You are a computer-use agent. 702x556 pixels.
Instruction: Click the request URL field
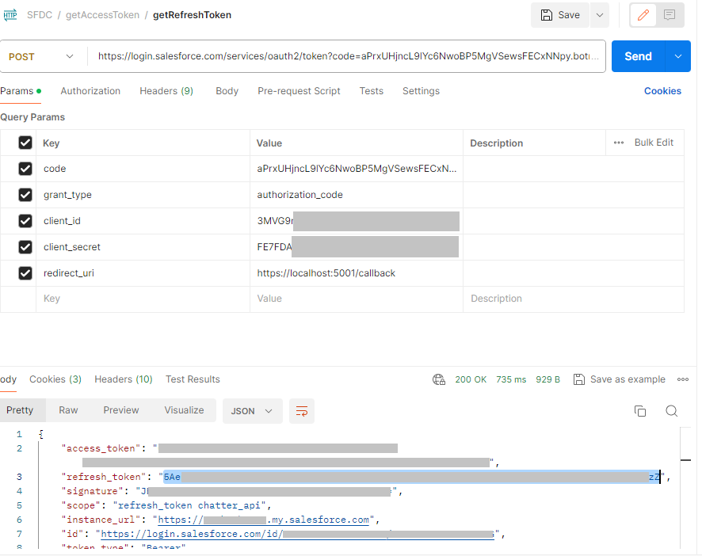click(347, 56)
